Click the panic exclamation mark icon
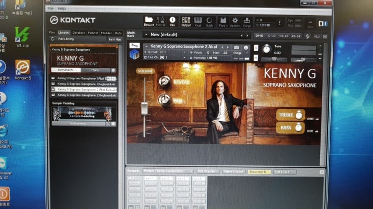Image resolution: width=373 pixels, height=209 pixels. pos(280,23)
